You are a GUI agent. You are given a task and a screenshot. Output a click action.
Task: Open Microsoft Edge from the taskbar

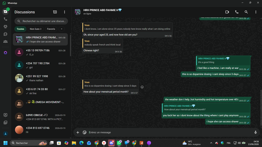point(81,143)
